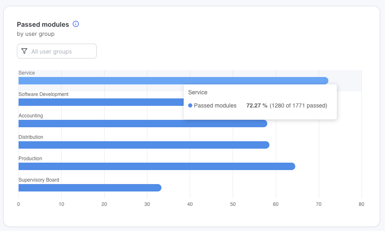The width and height of the screenshot is (385, 231).
Task: Click the Production category label
Action: tap(30, 159)
